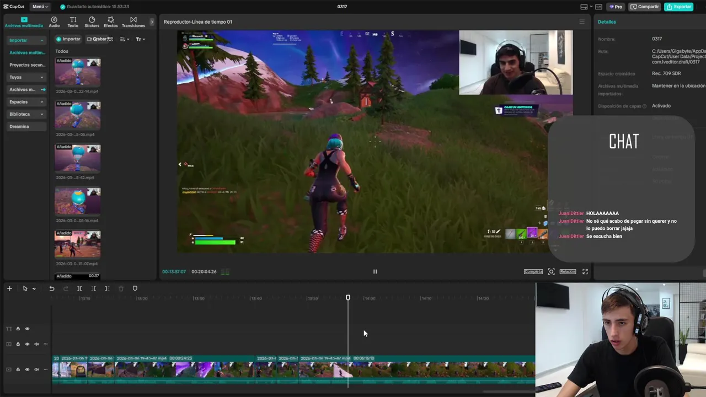Open the Detalles panel tab
Image resolution: width=706 pixels, height=397 pixels.
[x=607, y=22]
